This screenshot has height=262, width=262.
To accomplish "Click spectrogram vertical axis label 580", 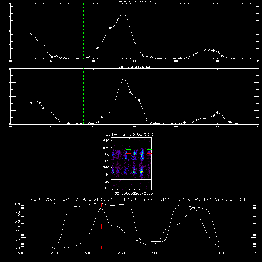I will 106,161.
